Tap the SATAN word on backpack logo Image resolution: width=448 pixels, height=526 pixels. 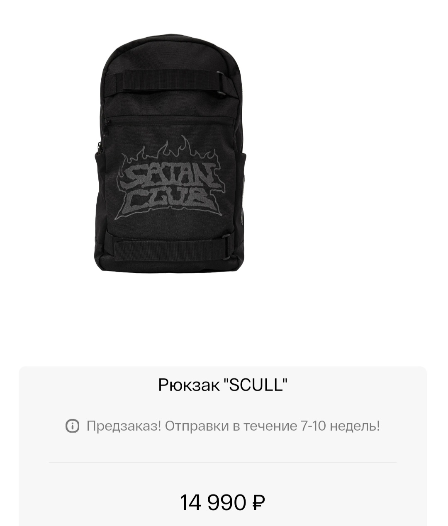170,176
